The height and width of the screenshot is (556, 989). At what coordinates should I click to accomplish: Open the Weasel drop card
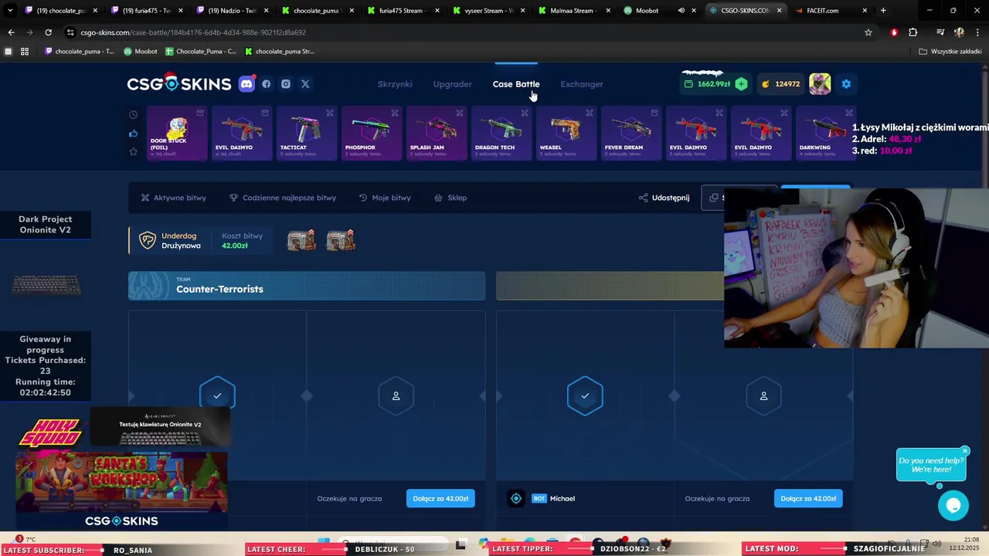coord(566,134)
